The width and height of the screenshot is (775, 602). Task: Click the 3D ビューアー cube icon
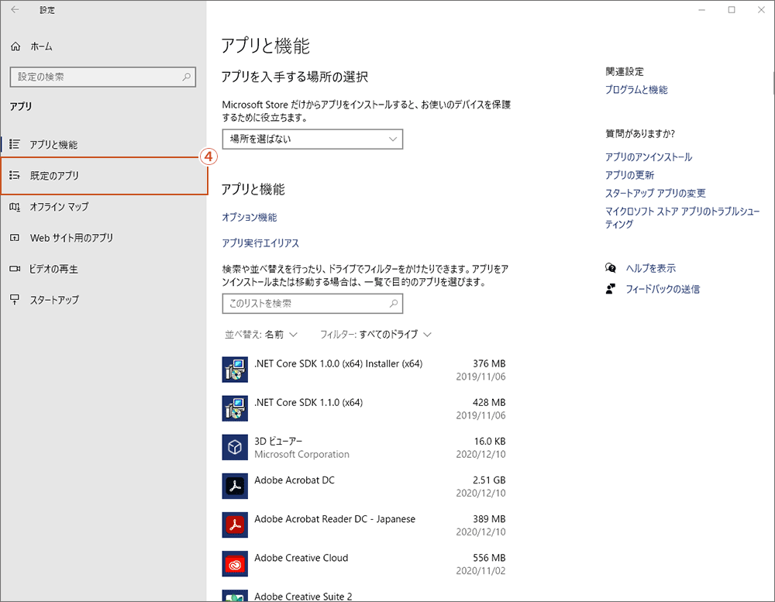(235, 447)
